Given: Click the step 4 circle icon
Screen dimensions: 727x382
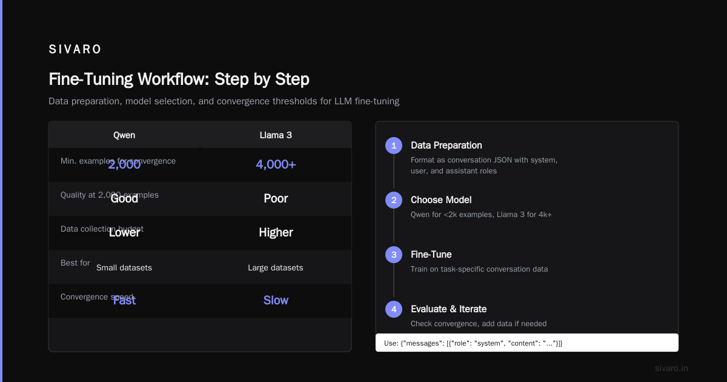Looking at the screenshot, I should click(x=394, y=309).
